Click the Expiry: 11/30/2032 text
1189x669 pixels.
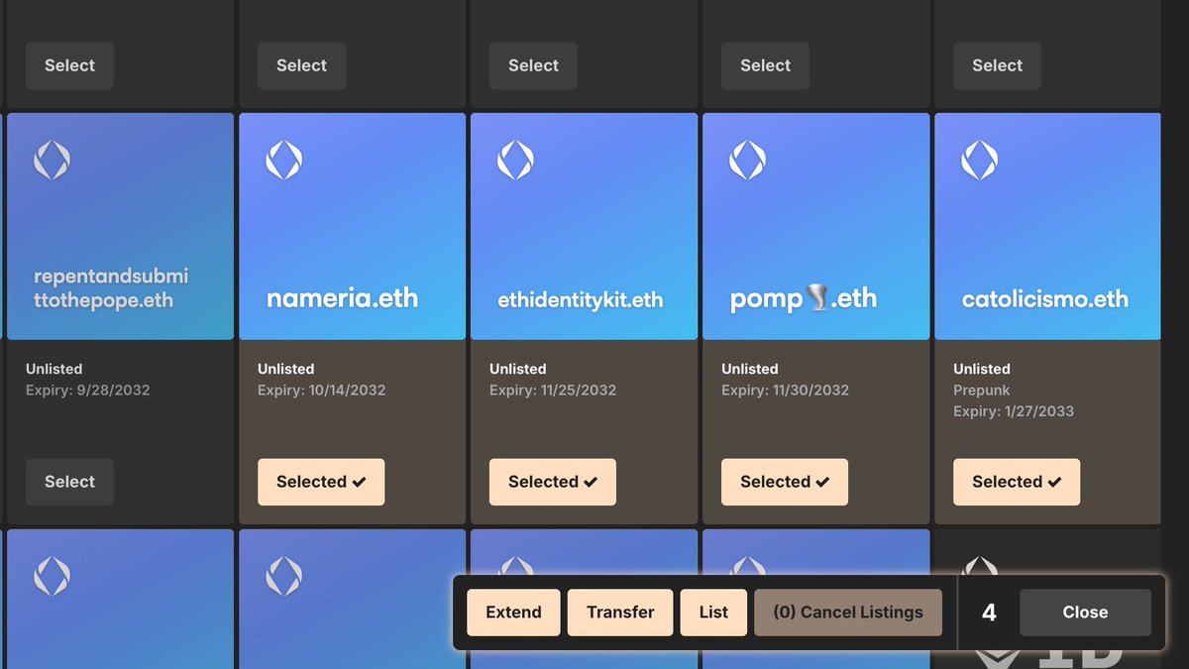tap(785, 390)
